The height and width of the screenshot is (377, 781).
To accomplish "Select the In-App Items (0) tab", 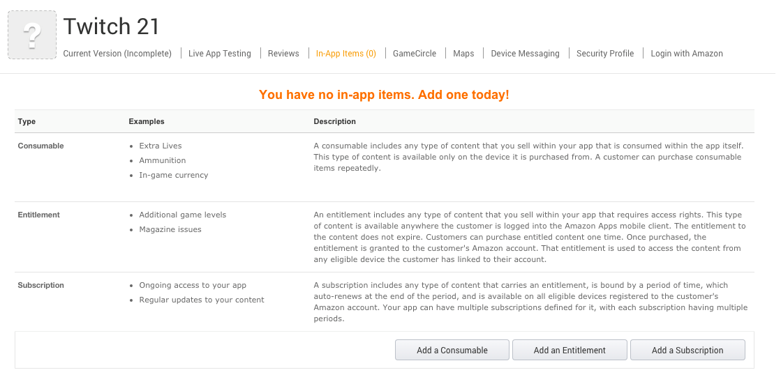I will tap(345, 54).
